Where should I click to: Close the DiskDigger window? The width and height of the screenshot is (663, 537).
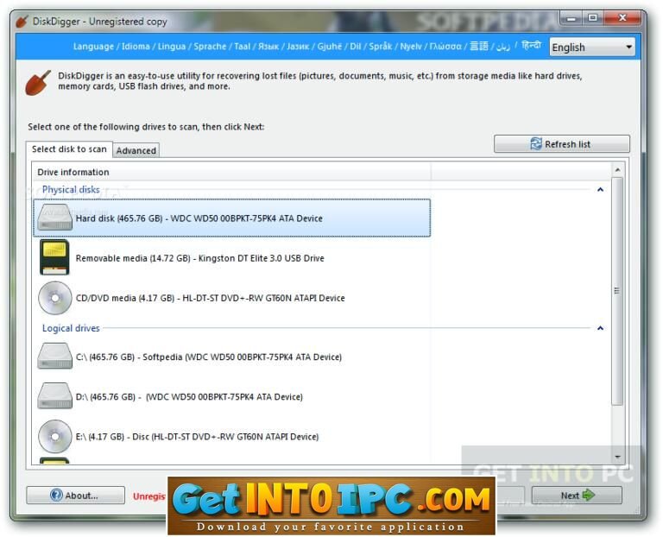pos(622,18)
